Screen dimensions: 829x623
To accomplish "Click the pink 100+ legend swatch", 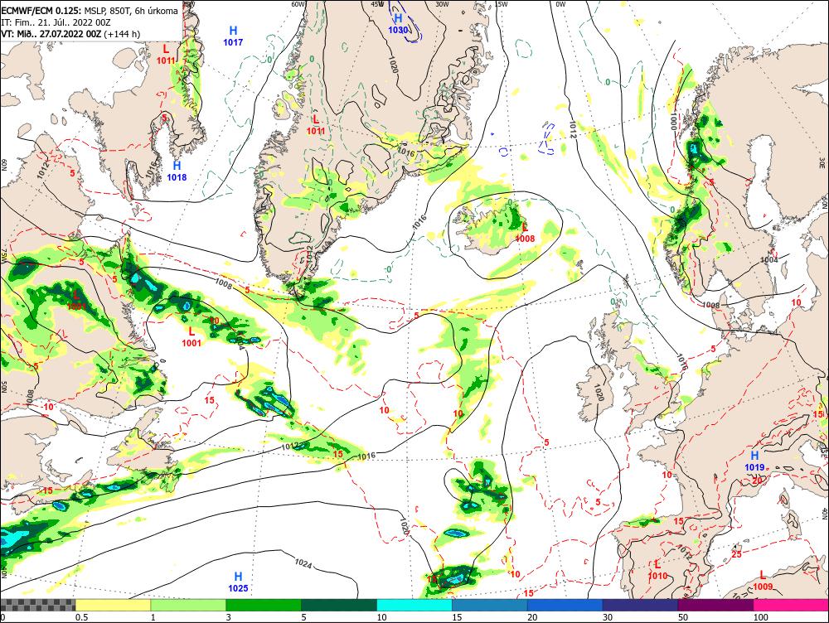I will click(x=791, y=605).
